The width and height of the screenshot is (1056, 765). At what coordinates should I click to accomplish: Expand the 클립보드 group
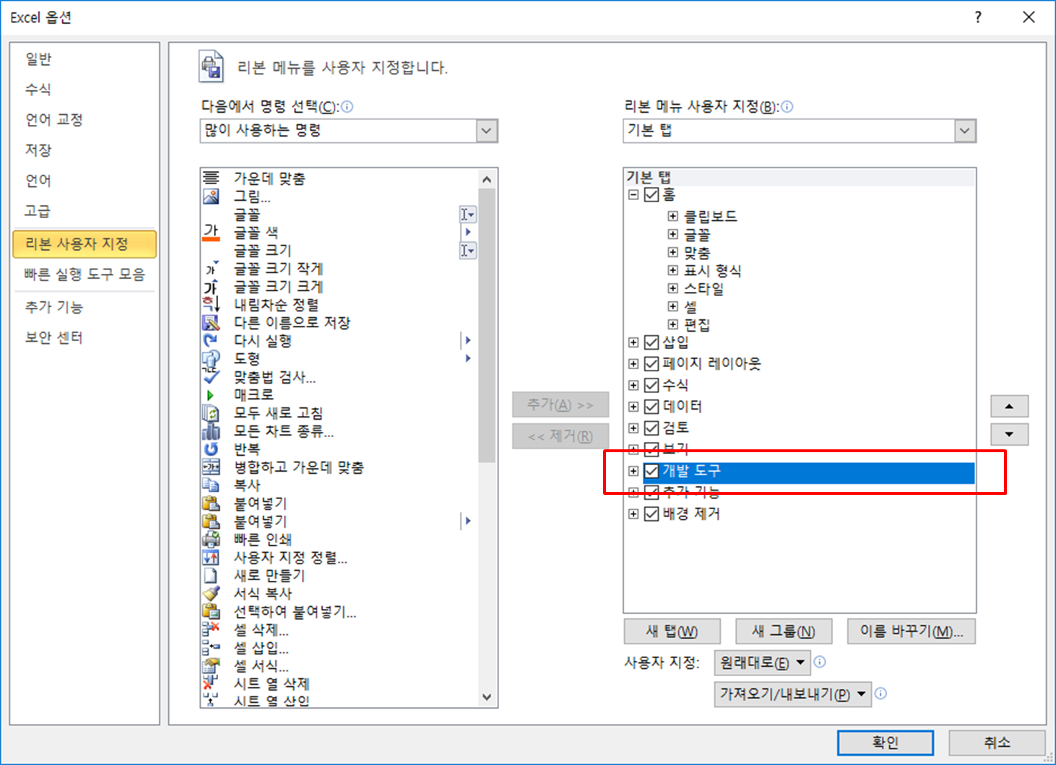pos(672,216)
